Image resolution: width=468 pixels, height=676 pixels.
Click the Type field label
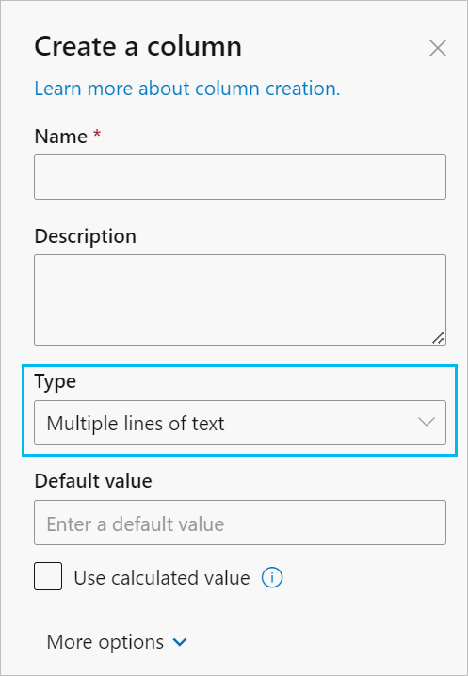point(56,381)
